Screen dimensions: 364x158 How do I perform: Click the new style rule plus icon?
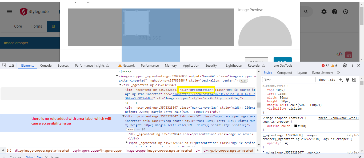(340, 80)
